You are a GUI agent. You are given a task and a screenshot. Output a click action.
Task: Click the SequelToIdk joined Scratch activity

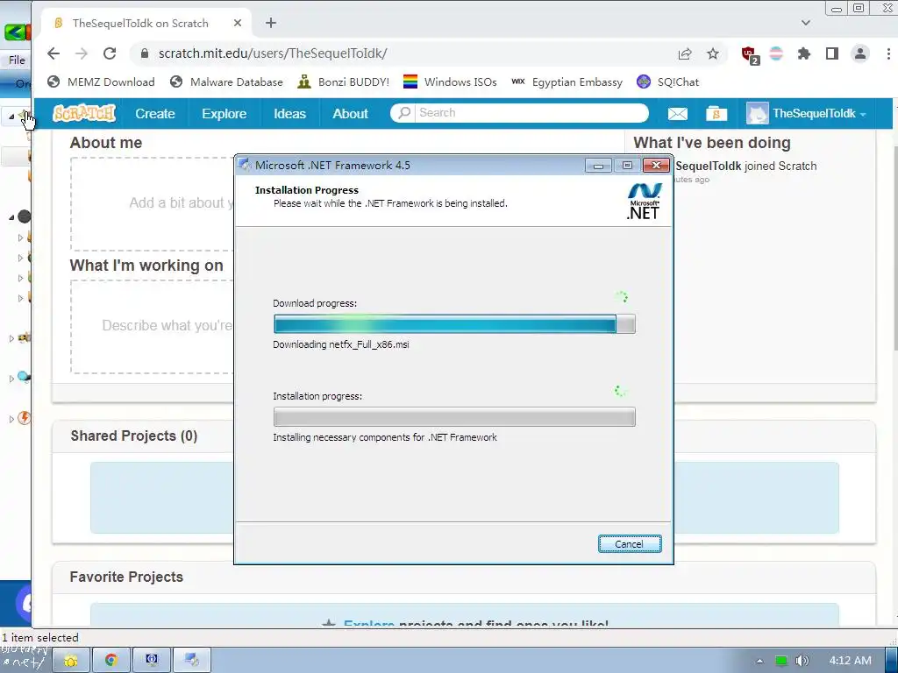pos(745,166)
